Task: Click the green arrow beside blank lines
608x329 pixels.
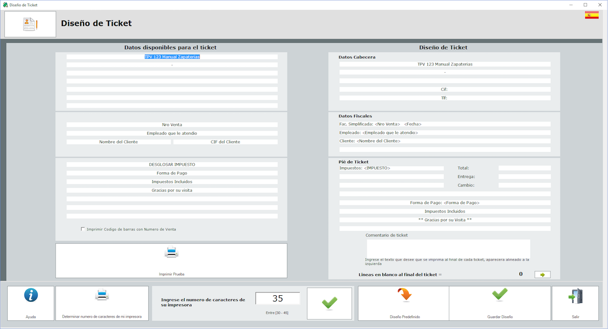Action: coord(542,274)
